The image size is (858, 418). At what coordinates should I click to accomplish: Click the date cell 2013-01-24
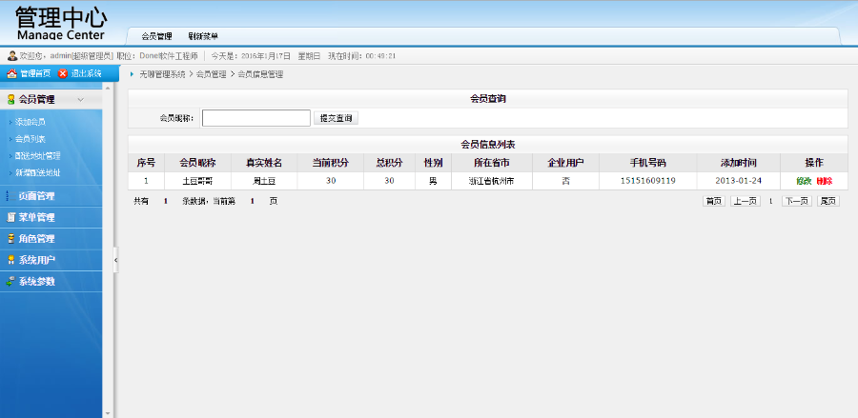(x=739, y=181)
